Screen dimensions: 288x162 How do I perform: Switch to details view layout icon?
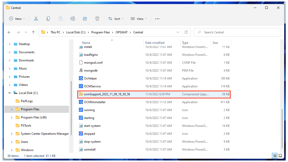[x=275, y=156]
